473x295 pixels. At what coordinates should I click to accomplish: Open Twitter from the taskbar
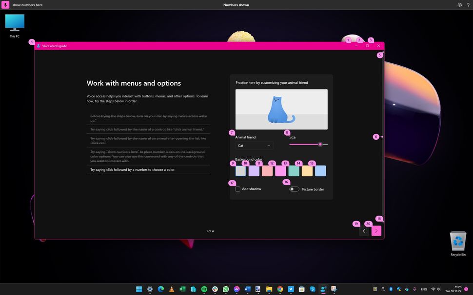(291, 289)
